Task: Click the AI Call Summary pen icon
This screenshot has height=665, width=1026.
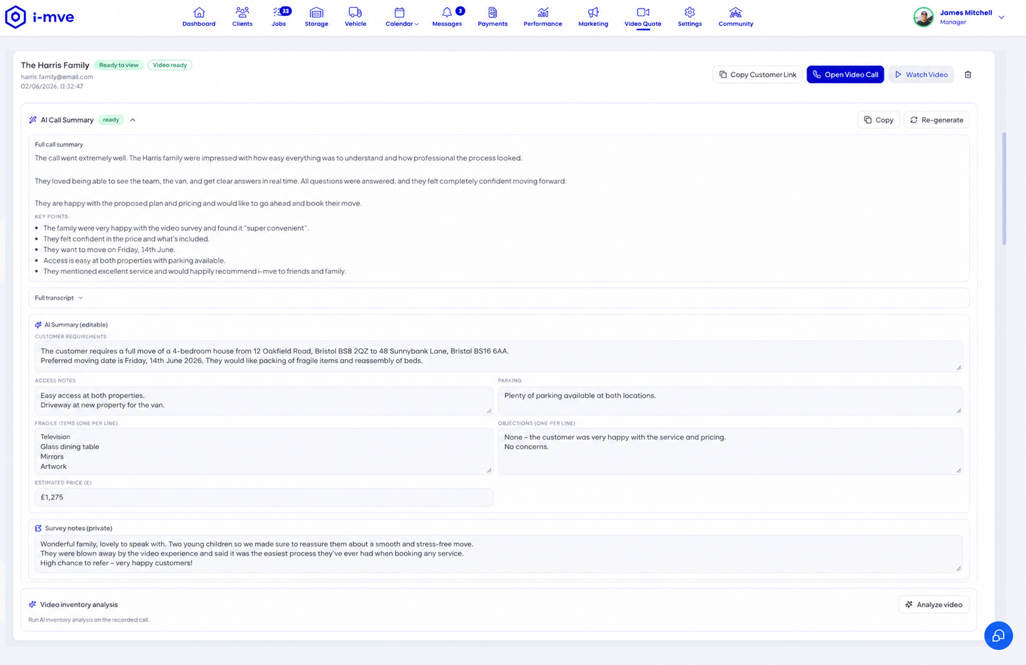Action: click(33, 120)
